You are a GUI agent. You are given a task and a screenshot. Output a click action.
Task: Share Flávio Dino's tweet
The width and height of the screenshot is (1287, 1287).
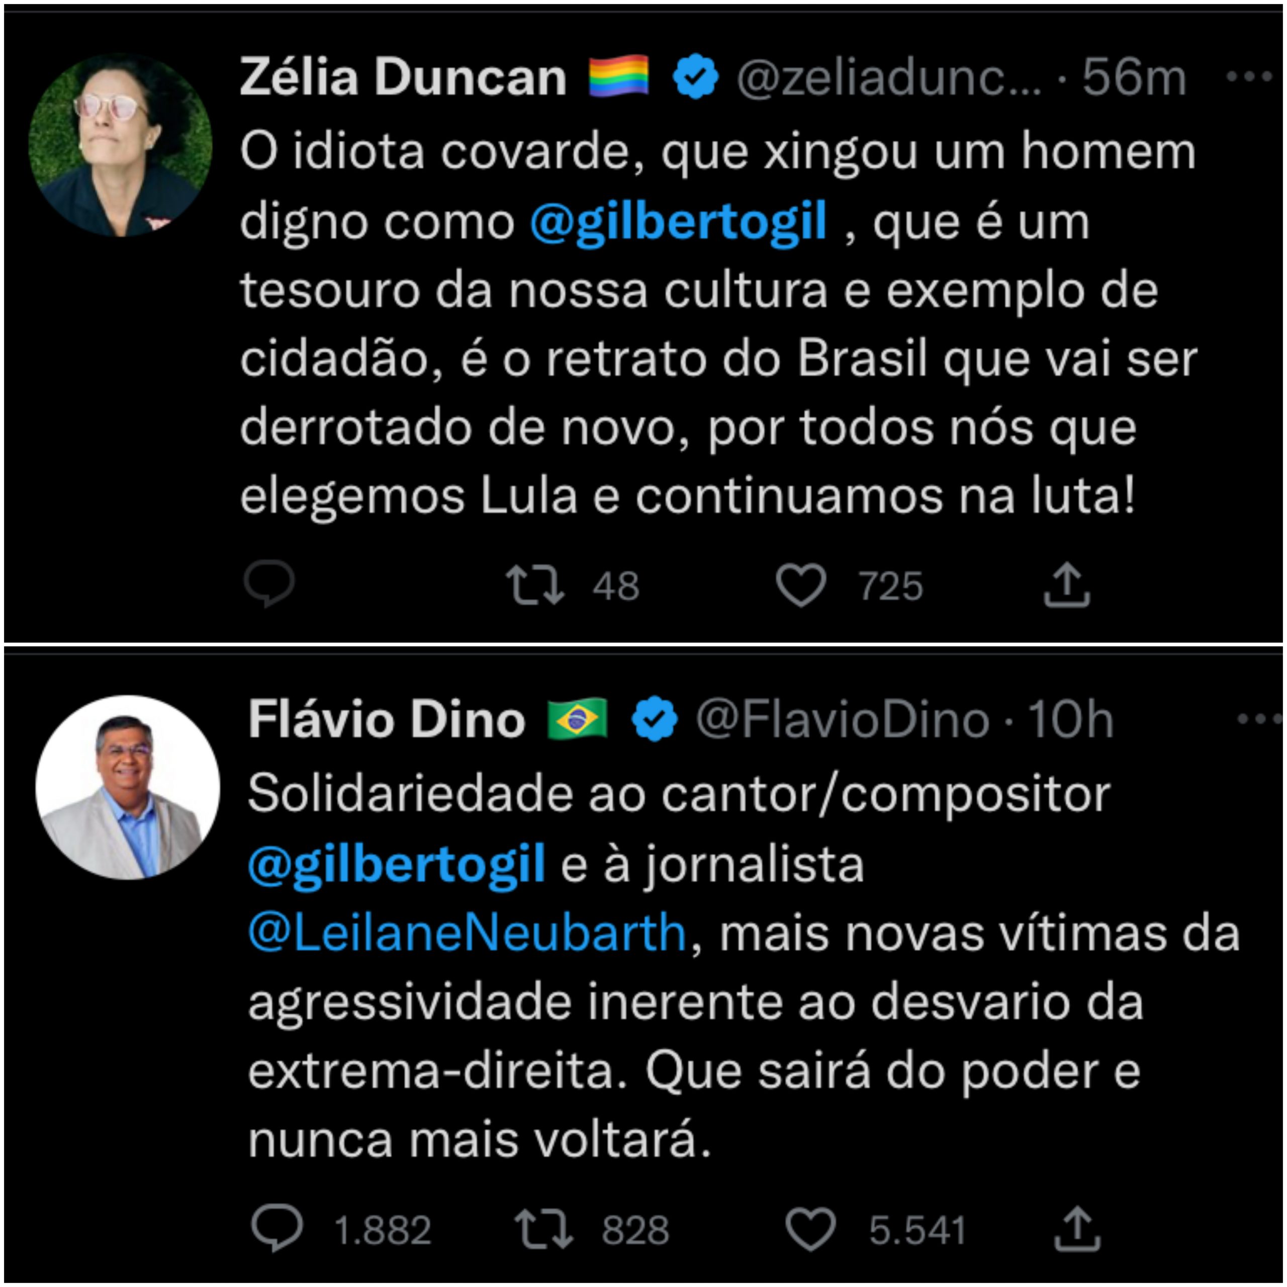(1077, 1228)
